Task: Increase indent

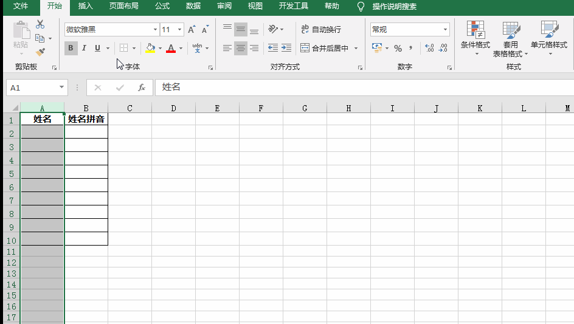Action: tap(286, 48)
